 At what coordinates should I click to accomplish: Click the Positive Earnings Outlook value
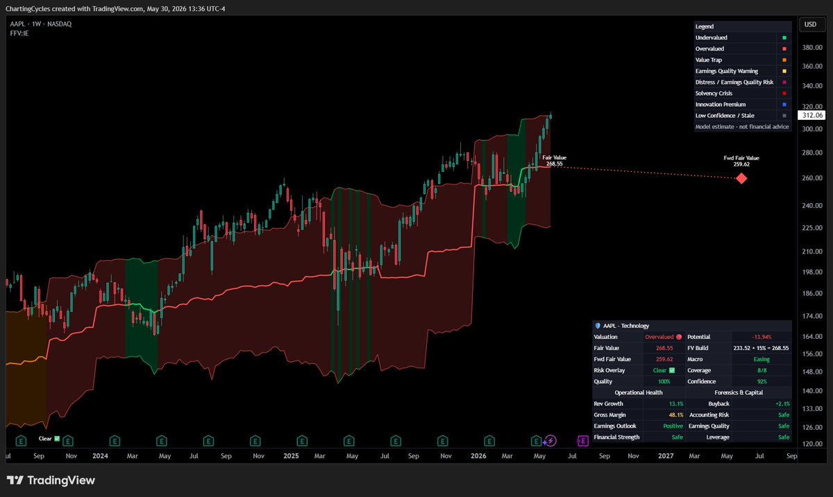[673, 426]
